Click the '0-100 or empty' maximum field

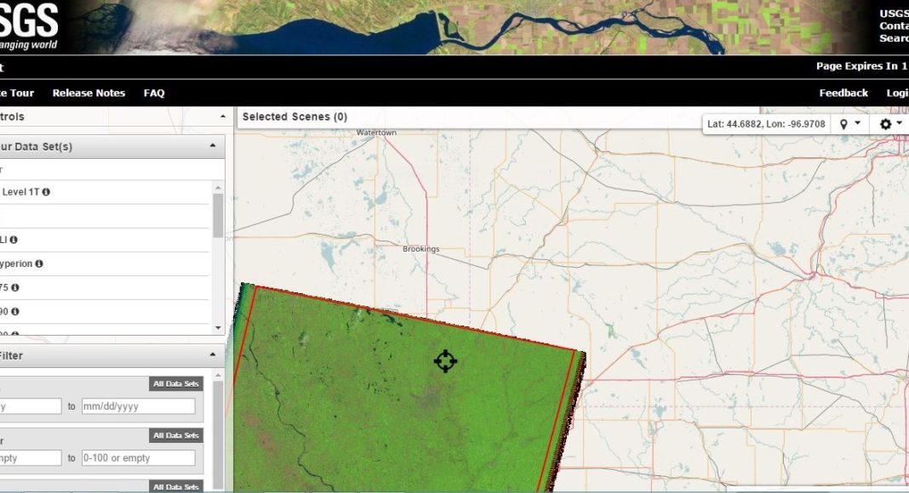click(138, 458)
